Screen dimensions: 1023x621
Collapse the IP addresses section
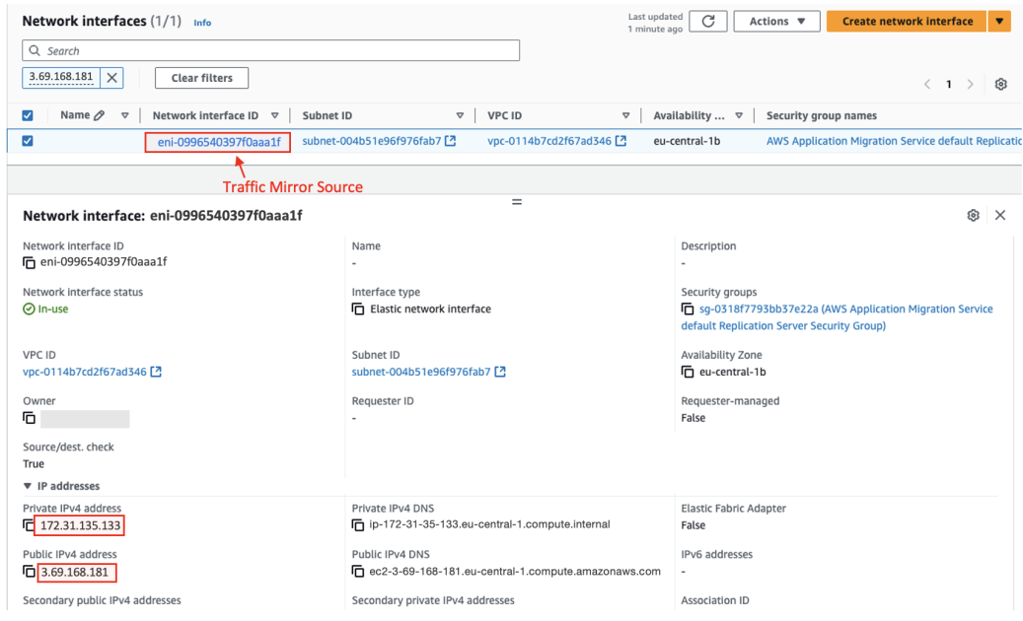pos(28,486)
